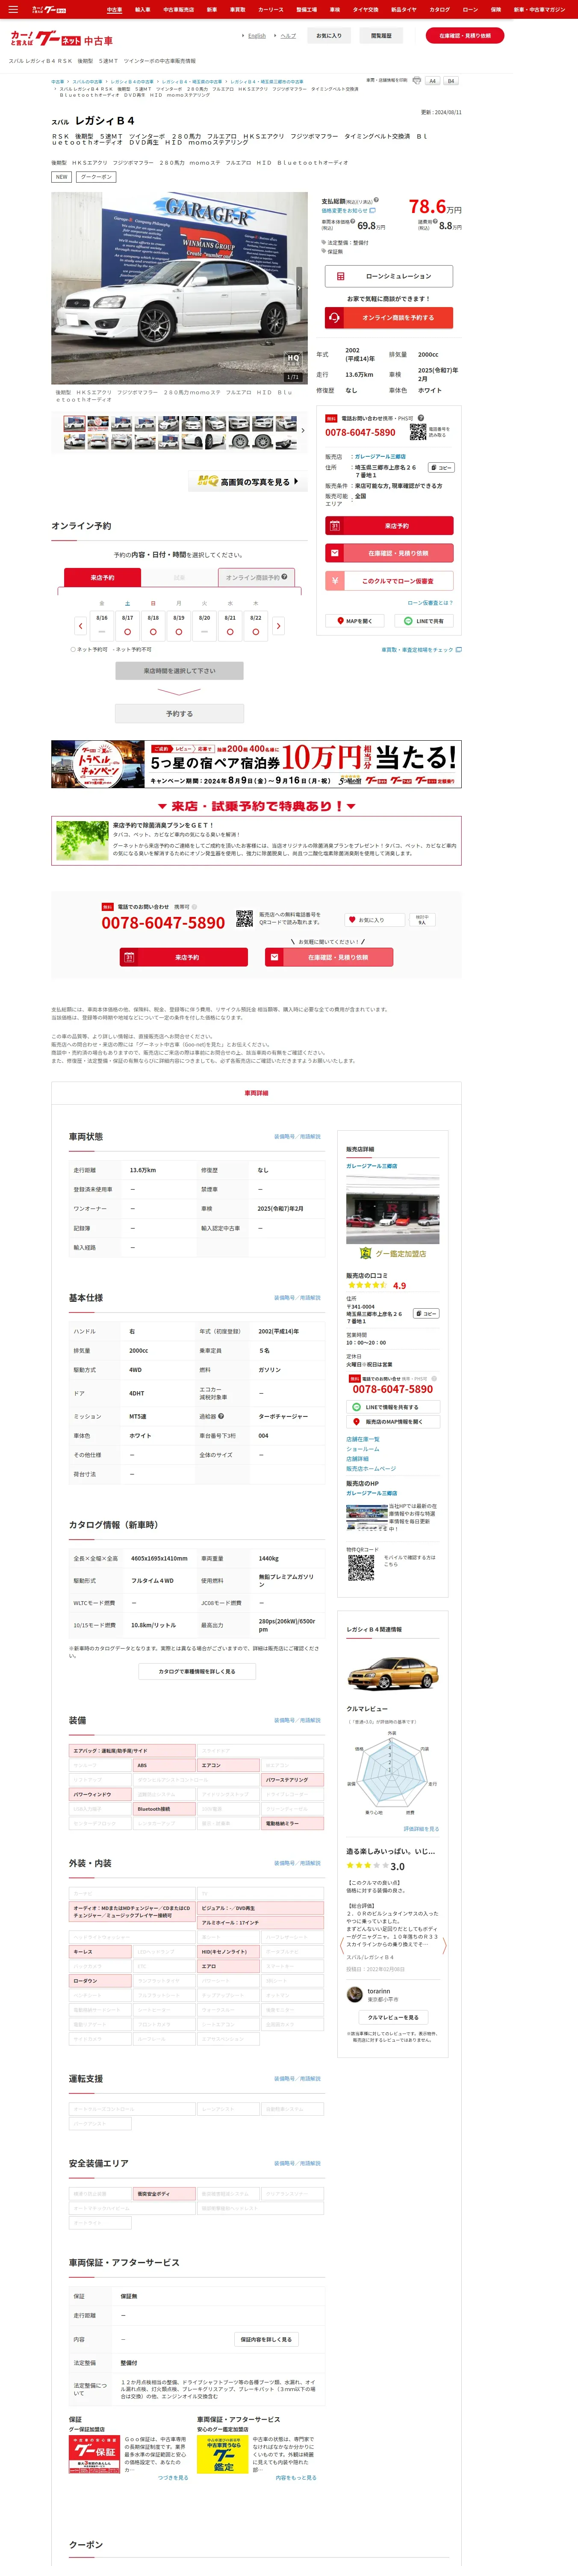The image size is (578, 2566).
Task: Select the B4 print size button
Action: pos(451,81)
